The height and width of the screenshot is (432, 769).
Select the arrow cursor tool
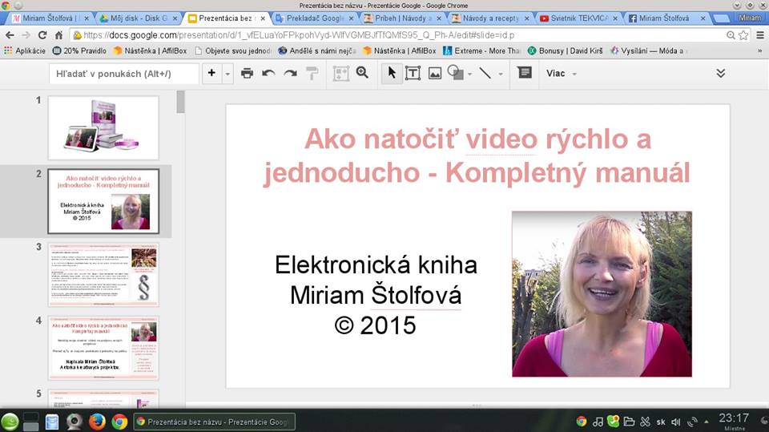pyautogui.click(x=392, y=73)
